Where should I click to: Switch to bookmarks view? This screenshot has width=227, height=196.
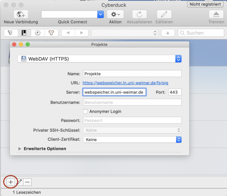click(x=24, y=33)
